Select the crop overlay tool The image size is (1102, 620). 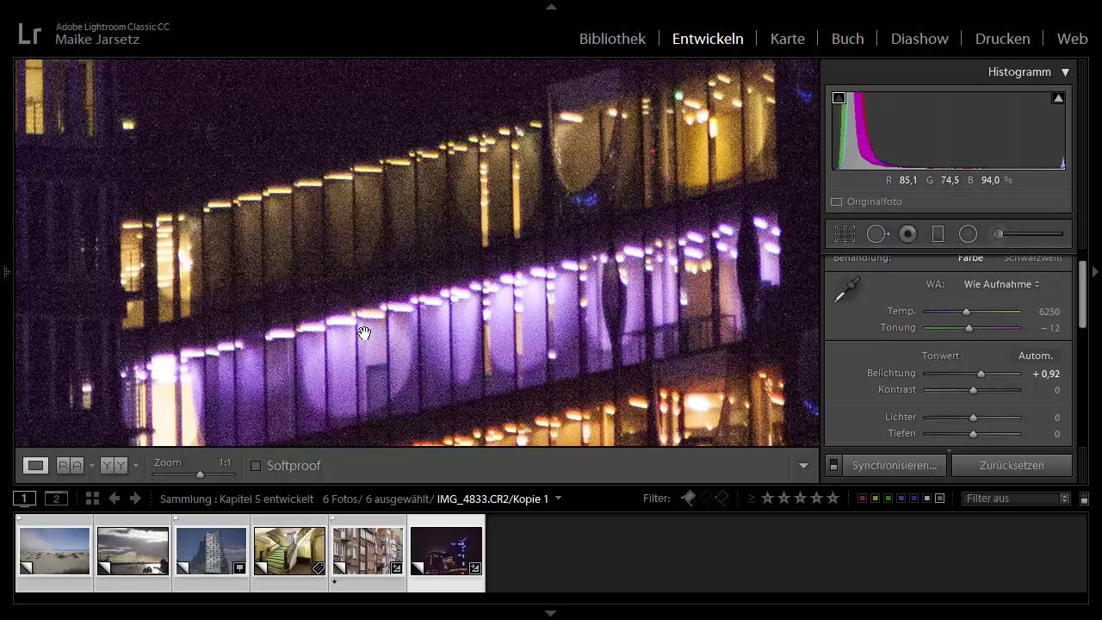(x=845, y=234)
